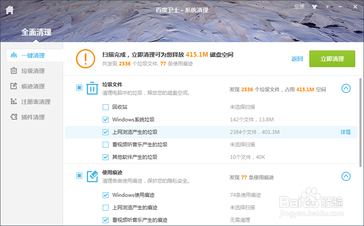Select the 回收站 label
Viewport: 364px width, 226px height.
(120, 107)
